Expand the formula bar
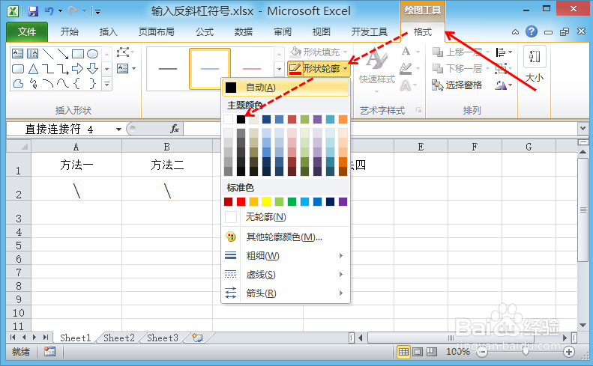Screen dimensions: 593x366 583,129
